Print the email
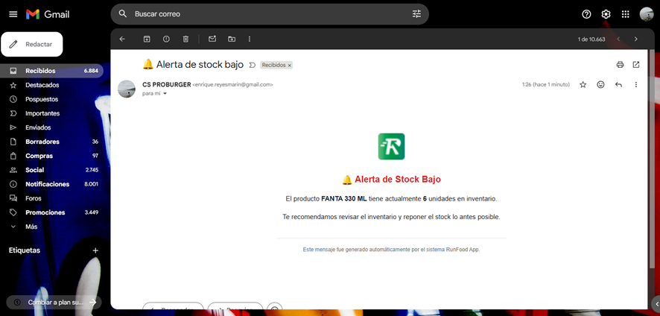The image size is (660, 316). 620,64
